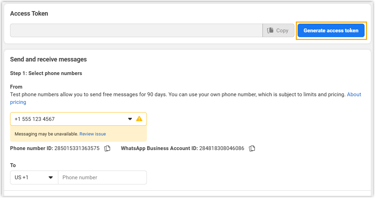Click the Step 1: Select phone numbers label
The width and height of the screenshot is (375, 198).
coord(46,73)
